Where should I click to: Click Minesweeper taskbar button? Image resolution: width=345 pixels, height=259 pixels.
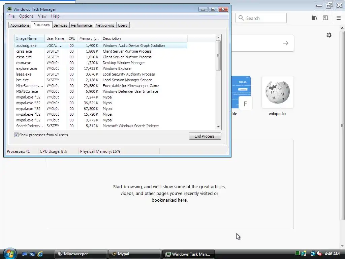point(81,254)
